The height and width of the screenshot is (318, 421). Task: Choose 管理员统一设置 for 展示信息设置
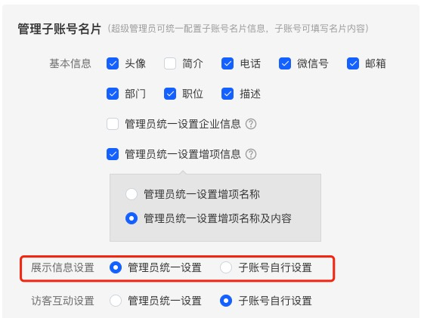[116, 267]
